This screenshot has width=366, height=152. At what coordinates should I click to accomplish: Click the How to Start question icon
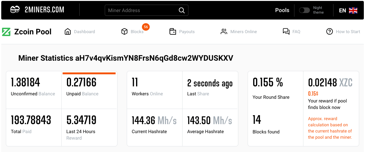330,32
